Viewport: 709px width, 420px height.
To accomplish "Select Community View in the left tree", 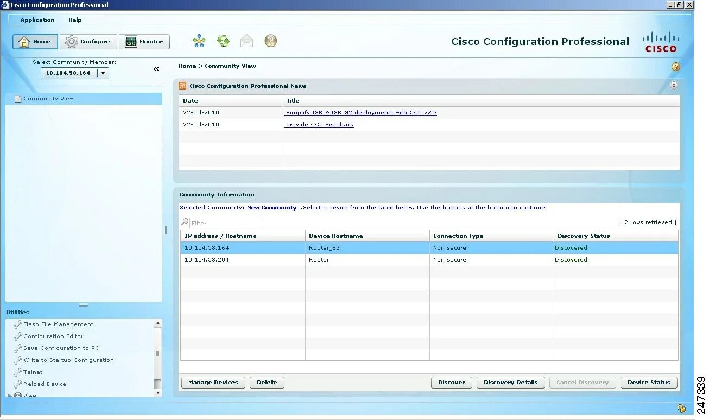I will 84,99.
